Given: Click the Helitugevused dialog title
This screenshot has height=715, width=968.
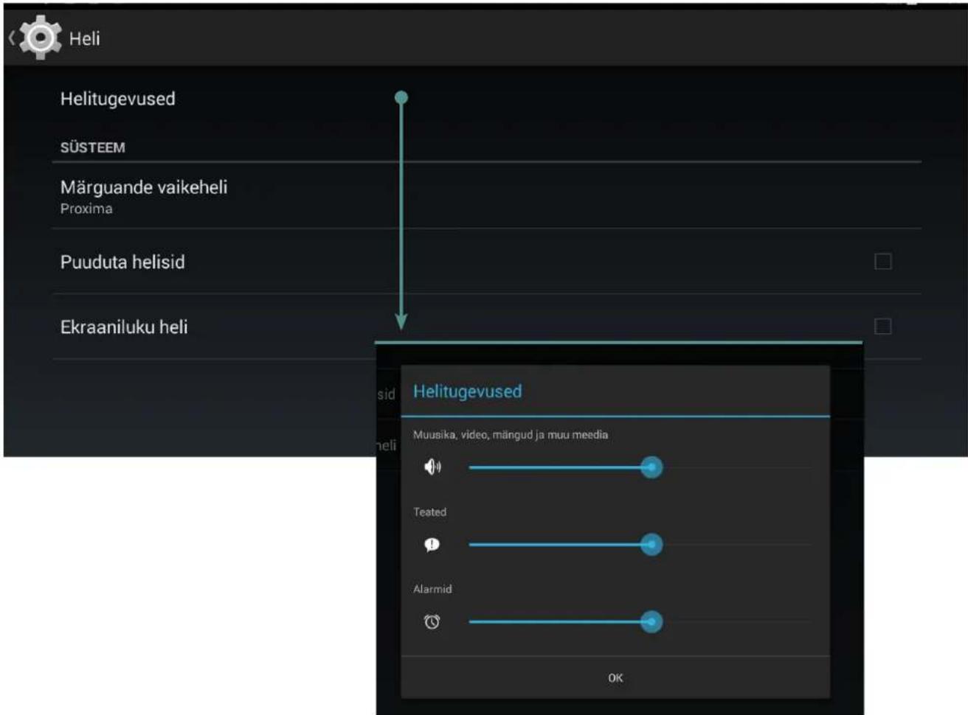Looking at the screenshot, I should [467, 391].
